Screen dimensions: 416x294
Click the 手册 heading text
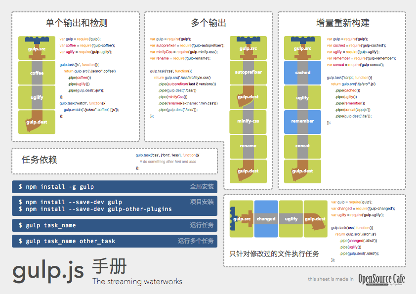click(109, 266)
